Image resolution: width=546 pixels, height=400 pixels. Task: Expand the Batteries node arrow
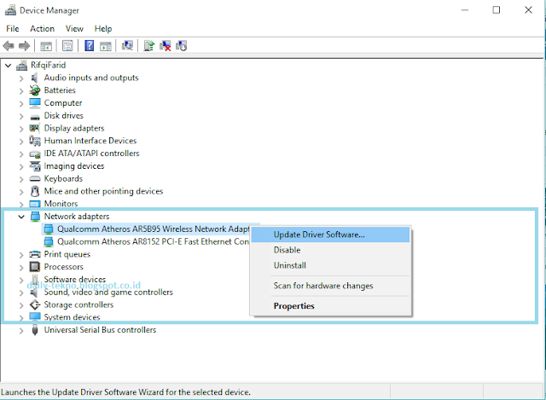tap(21, 91)
